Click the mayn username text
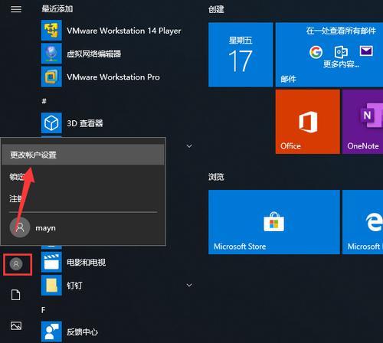 (45, 228)
